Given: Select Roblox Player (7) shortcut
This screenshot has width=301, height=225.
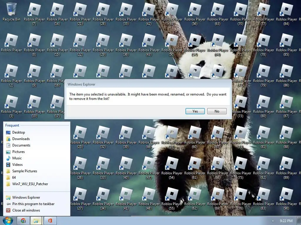Looking at the screenshot, I should pos(34,14).
